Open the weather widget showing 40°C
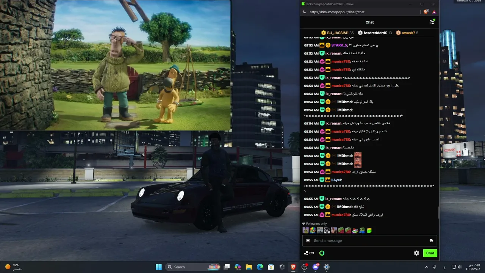This screenshot has width=485, height=273. point(13,267)
